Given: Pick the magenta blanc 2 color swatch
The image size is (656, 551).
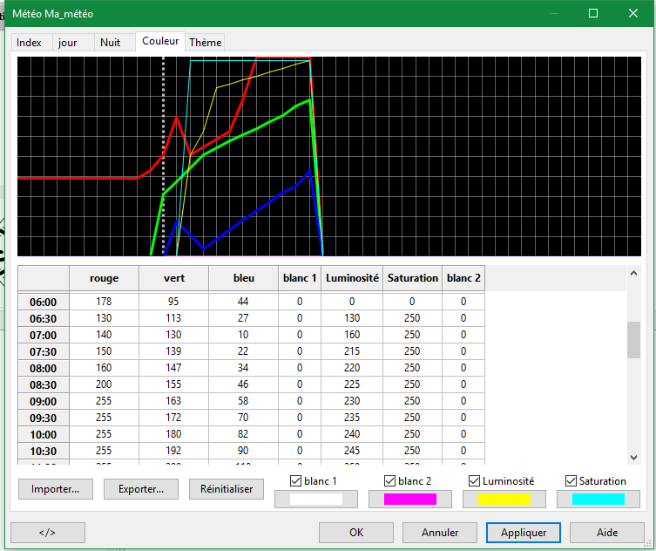Looking at the screenshot, I should 409,499.
